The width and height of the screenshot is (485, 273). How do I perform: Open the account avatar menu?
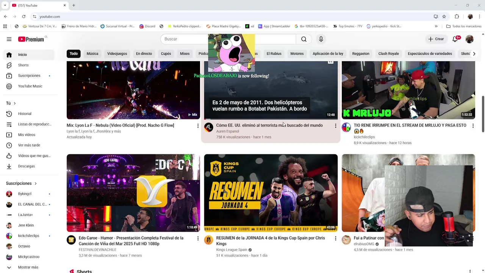[469, 39]
